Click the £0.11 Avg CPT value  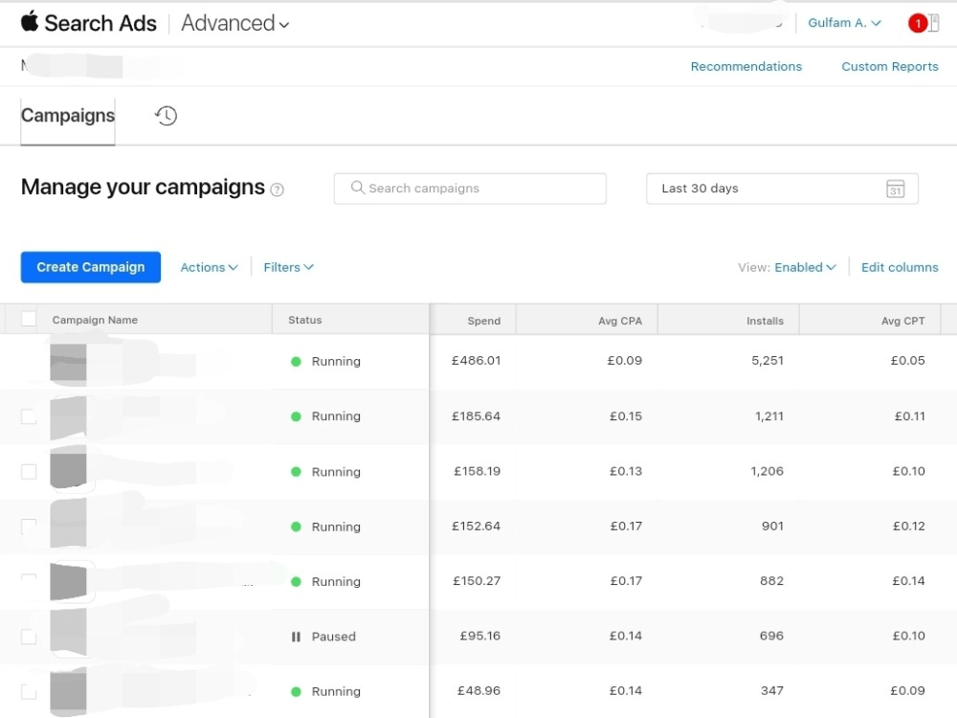(909, 416)
